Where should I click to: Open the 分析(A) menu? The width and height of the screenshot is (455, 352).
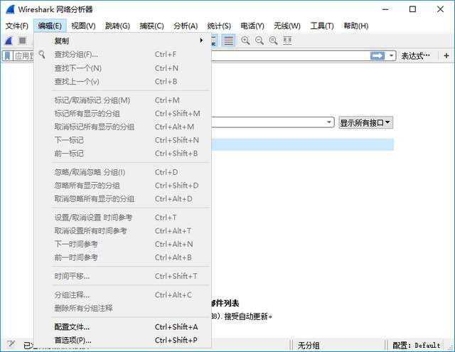[186, 26]
